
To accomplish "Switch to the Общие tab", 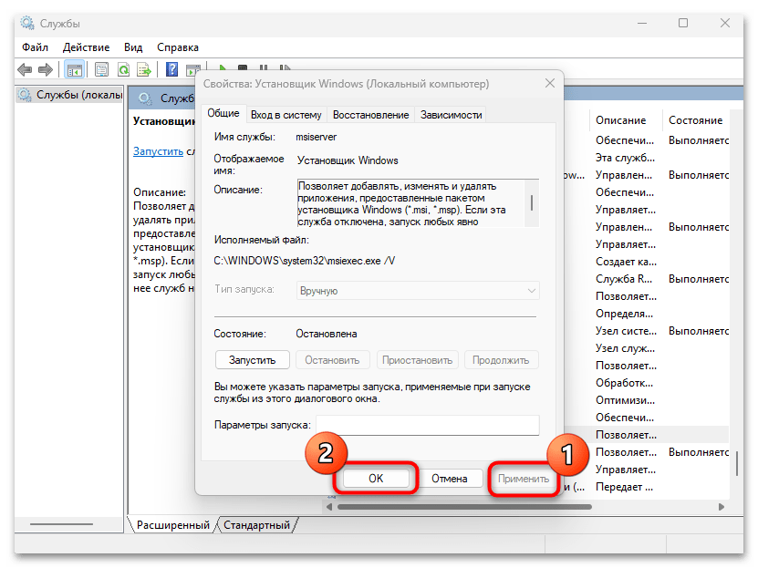I will click(x=223, y=113).
